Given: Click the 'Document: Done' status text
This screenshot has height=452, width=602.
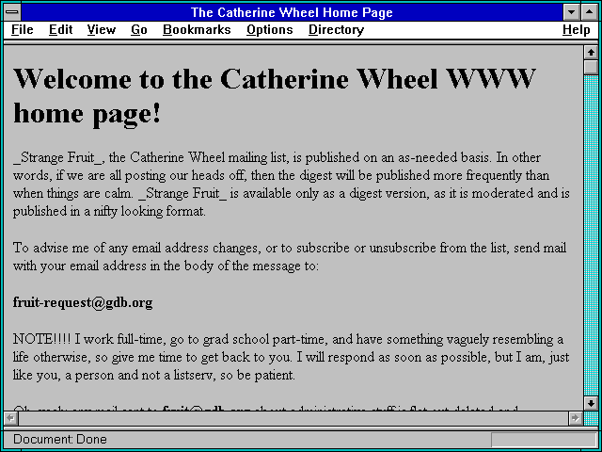Looking at the screenshot, I should tap(60, 439).
